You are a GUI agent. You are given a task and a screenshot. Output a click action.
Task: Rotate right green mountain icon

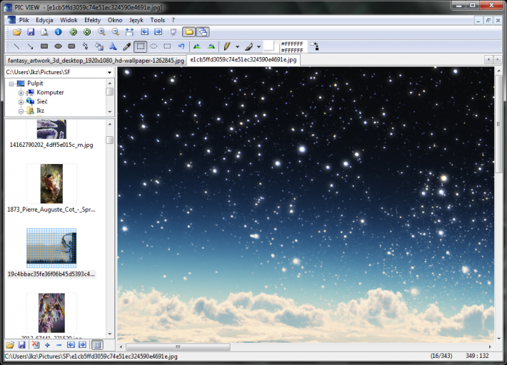pyautogui.click(x=211, y=46)
